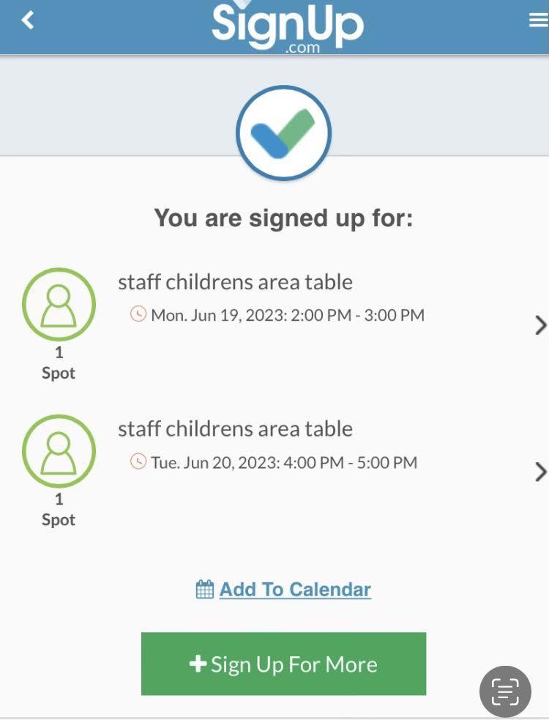The image size is (549, 720).
Task: Open the first staff childrens area table entry
Action: [235, 282]
